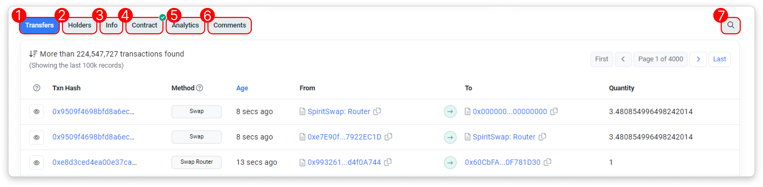Copy the 0x993261...d4f0A744 address
The image size is (763, 187).
click(x=388, y=162)
